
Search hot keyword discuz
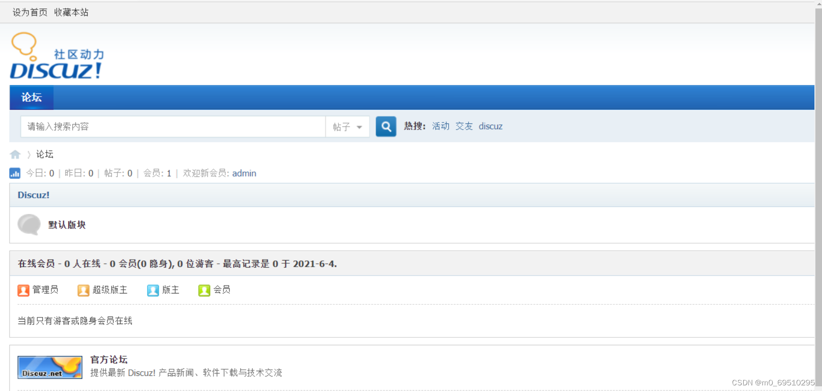click(x=491, y=126)
